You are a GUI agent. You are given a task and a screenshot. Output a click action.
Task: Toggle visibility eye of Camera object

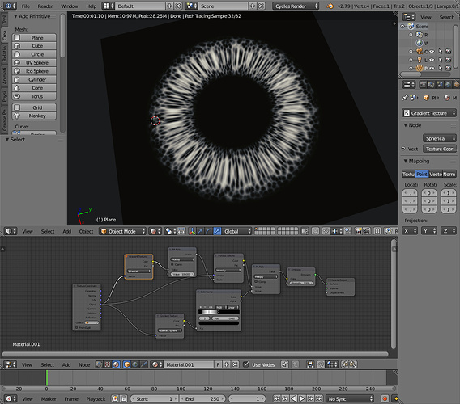click(x=432, y=51)
